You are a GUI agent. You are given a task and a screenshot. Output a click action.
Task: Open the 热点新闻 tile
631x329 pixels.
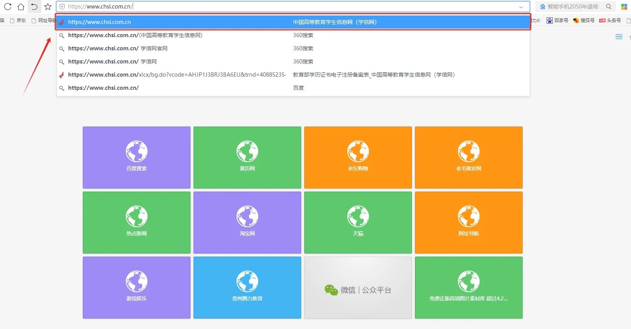click(137, 223)
